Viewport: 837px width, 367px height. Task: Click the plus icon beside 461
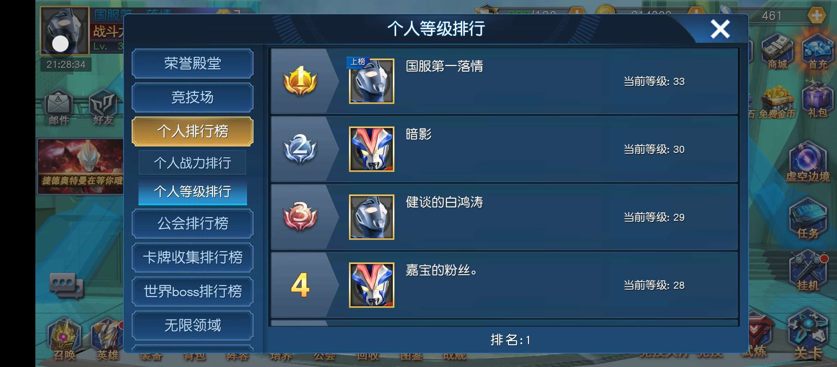[x=817, y=16]
